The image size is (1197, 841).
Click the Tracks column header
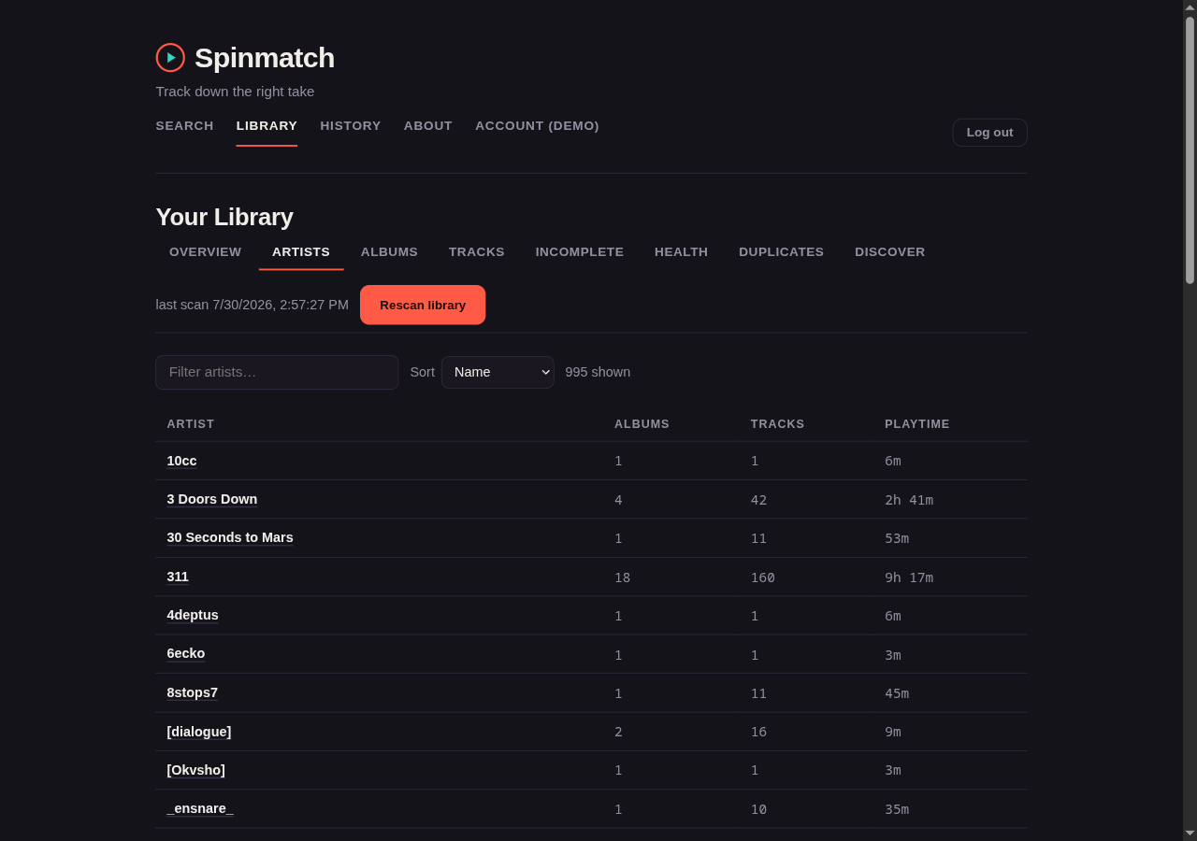tap(777, 424)
